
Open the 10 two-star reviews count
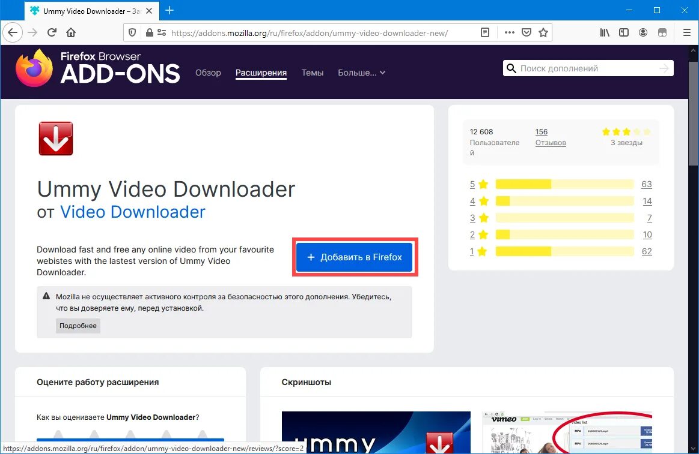(647, 234)
